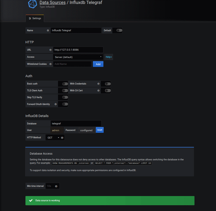
Task: Toggle Forward OAuth Identity switch
Action: (x=65, y=104)
